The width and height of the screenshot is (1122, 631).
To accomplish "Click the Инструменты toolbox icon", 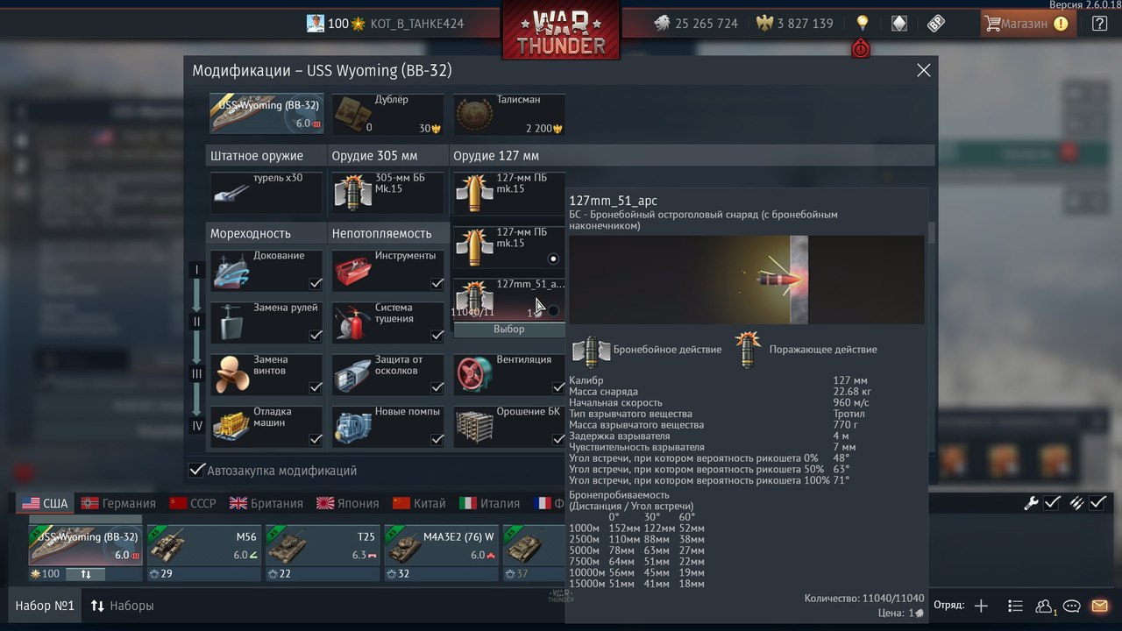I will point(352,272).
